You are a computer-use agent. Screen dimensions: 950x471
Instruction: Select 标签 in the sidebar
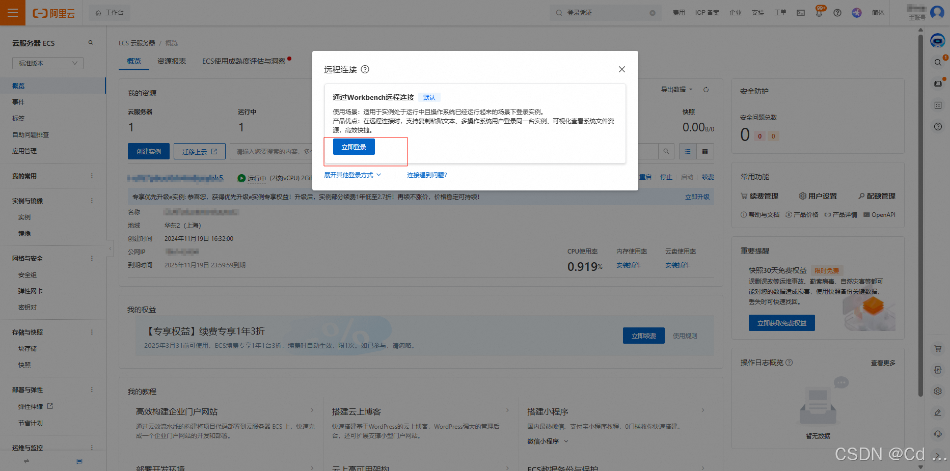coord(18,118)
